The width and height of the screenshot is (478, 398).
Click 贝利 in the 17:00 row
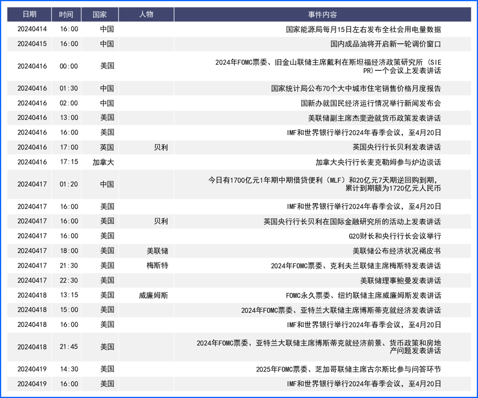161,147
